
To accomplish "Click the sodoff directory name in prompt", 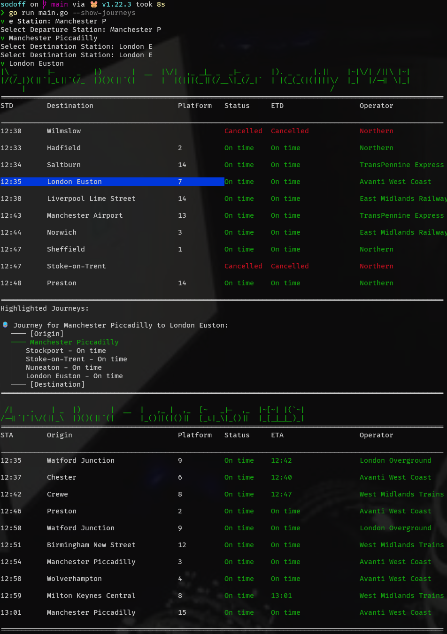I will (x=13, y=4).
